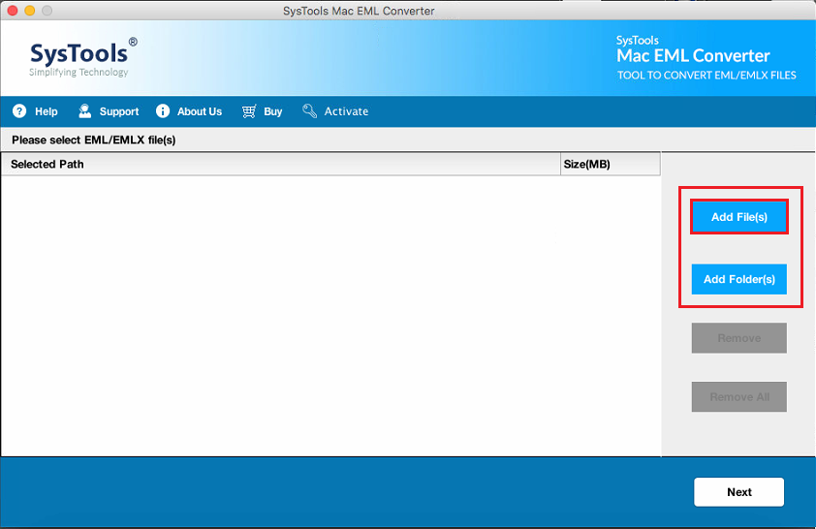Click the Buy shopping cart icon
The width and height of the screenshot is (816, 529).
click(249, 111)
